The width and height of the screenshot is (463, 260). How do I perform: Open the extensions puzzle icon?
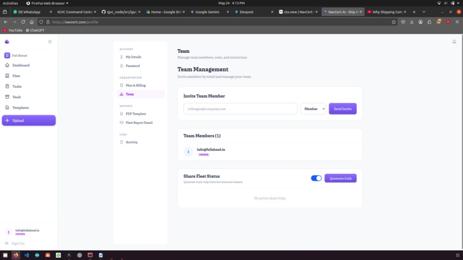[429, 22]
